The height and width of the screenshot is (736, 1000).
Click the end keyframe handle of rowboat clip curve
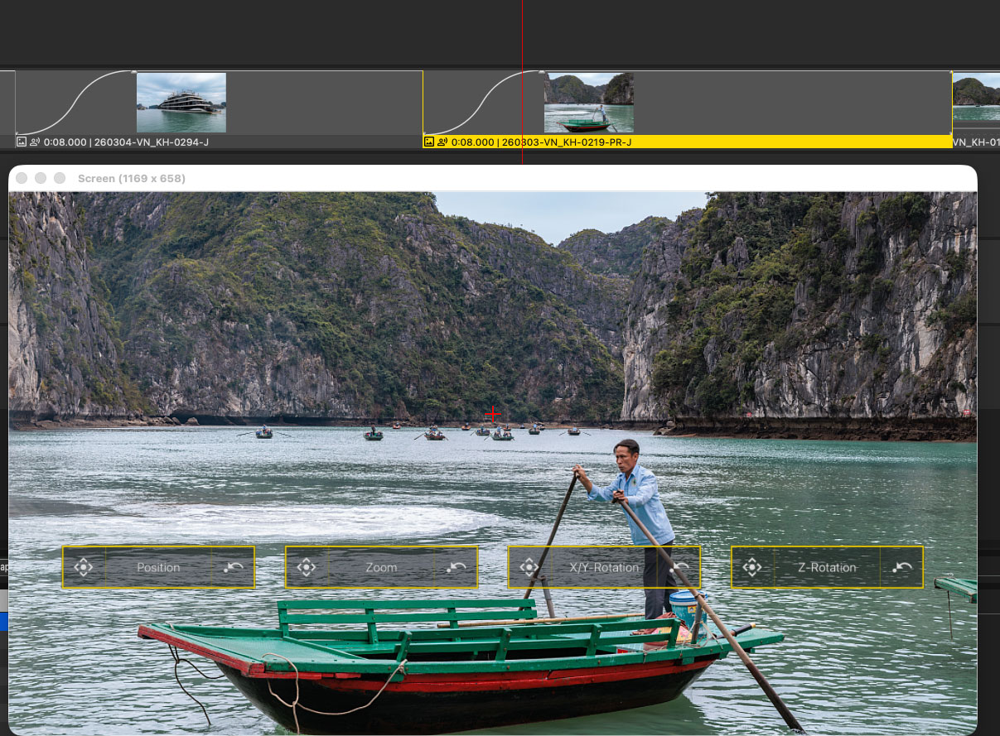pos(543,73)
